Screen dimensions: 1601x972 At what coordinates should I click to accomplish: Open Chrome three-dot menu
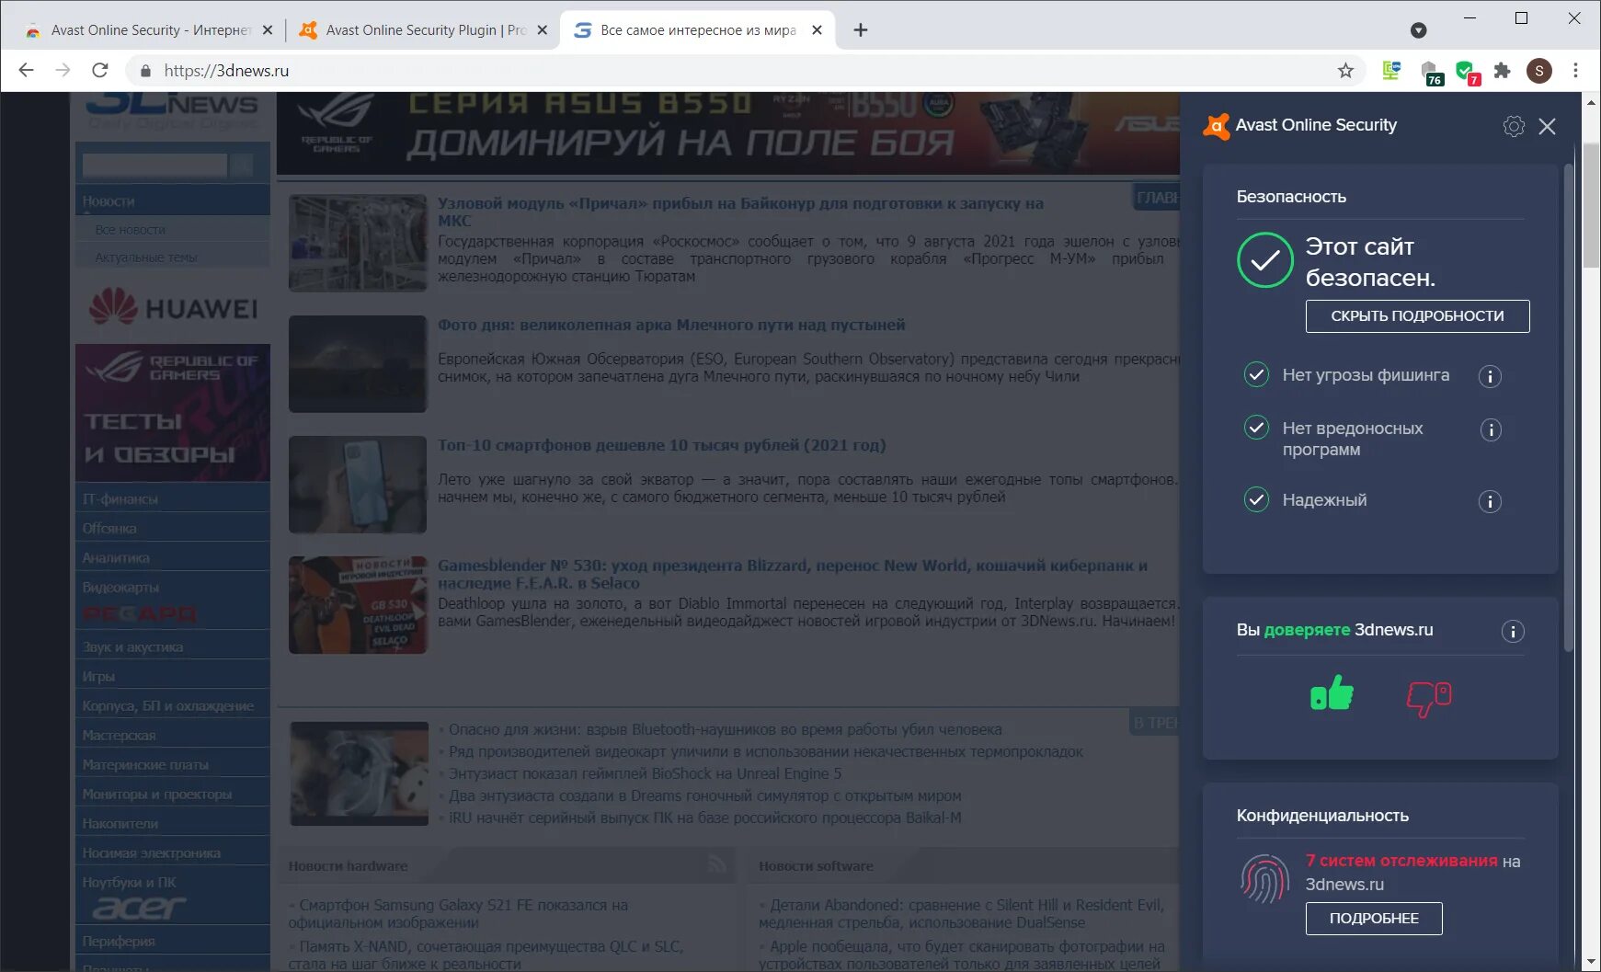1575,71
